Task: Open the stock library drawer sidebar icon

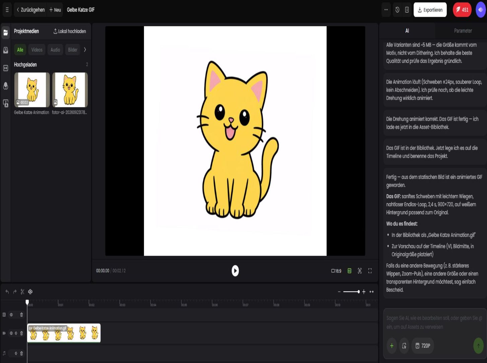Action: pyautogui.click(x=6, y=50)
